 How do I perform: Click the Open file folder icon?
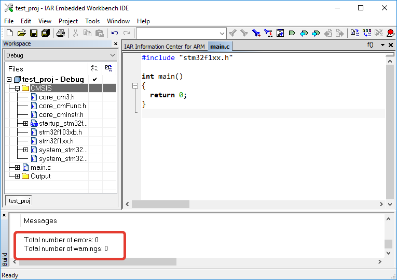pyautogui.click(x=21, y=33)
